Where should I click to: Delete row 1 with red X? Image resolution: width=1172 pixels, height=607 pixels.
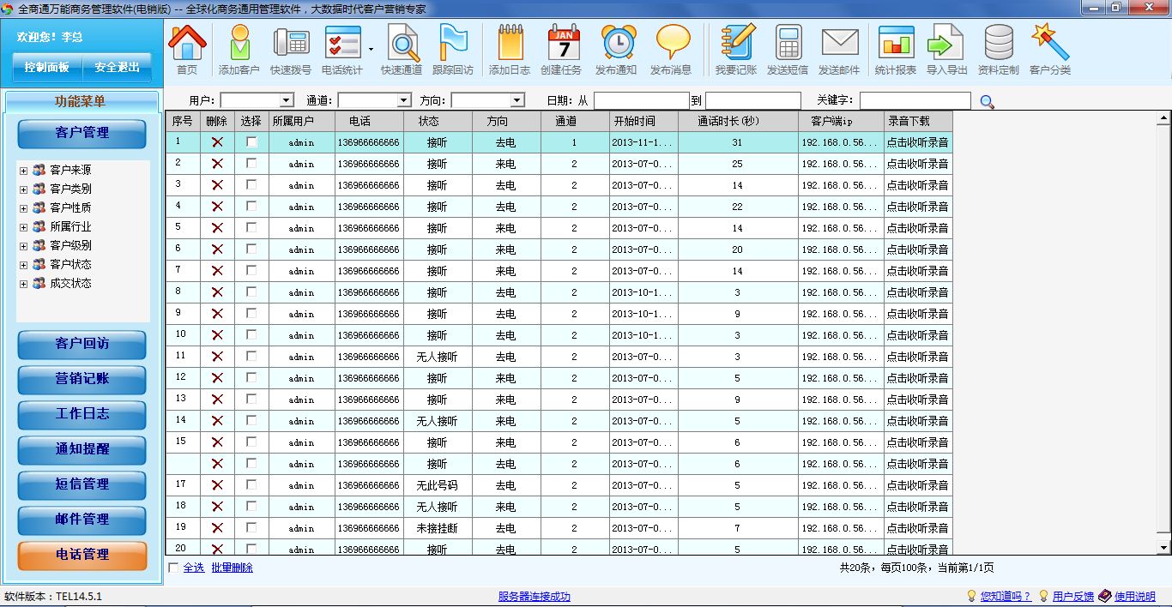point(217,141)
